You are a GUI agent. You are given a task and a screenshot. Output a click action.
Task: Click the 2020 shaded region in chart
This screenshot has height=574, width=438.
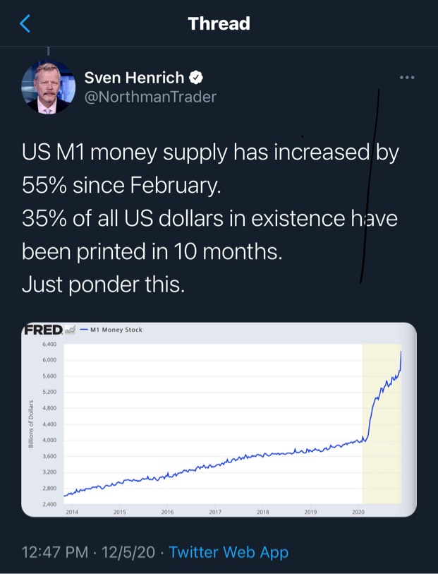382,424
